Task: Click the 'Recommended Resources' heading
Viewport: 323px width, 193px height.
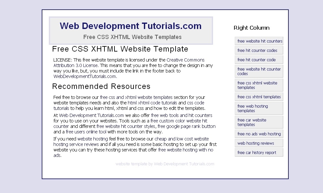Action: (x=101, y=86)
